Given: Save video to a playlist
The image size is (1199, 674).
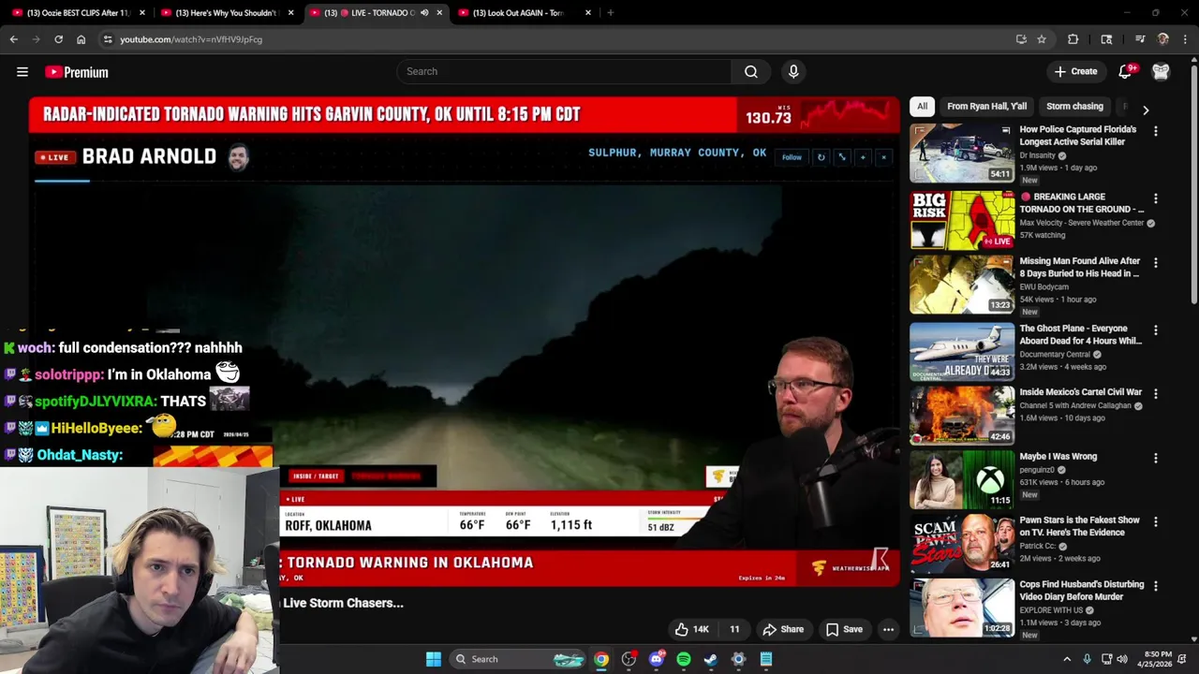Looking at the screenshot, I should click(843, 629).
